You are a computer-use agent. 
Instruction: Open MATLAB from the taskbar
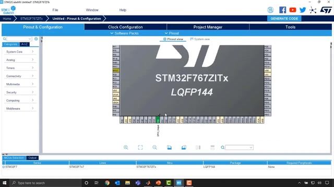pyautogui.click(x=148, y=183)
